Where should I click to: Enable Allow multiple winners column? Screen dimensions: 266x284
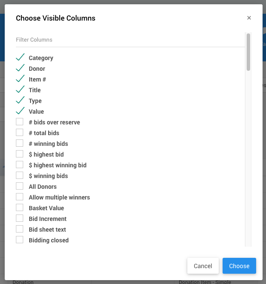pos(20,197)
